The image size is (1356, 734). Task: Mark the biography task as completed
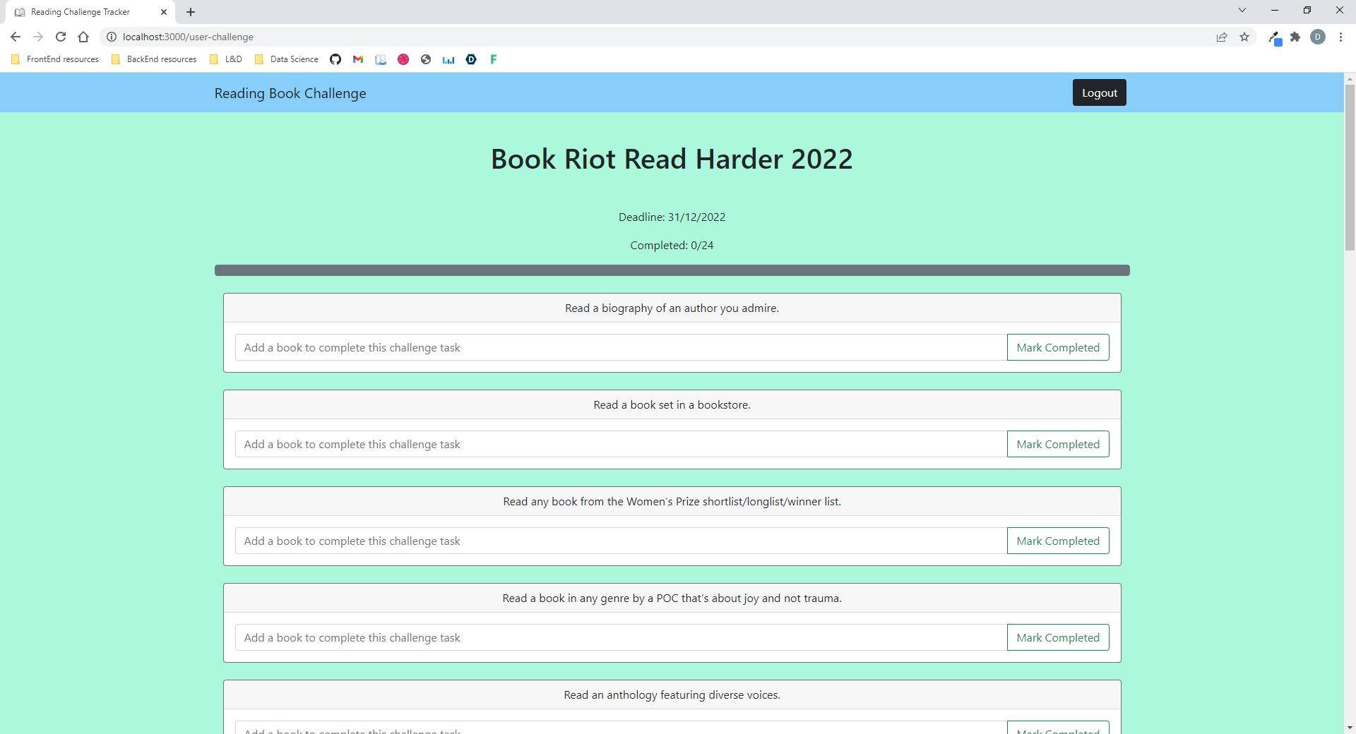1058,347
